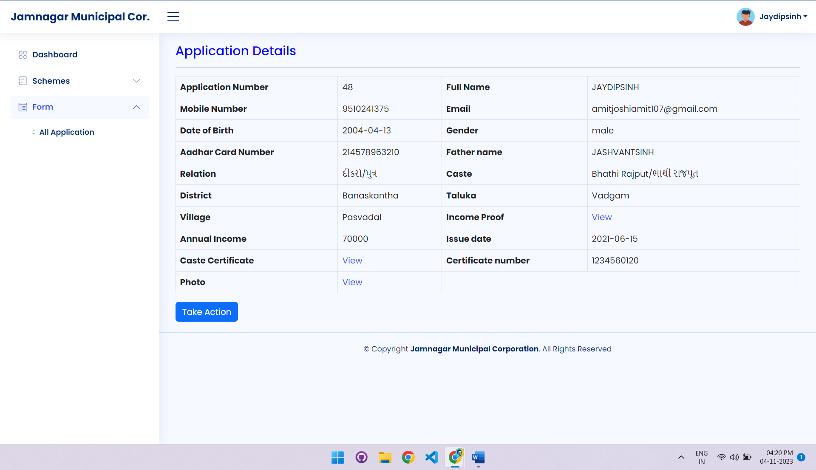Click the GitHub Desktop taskbar icon
The image size is (816, 470).
(362, 457)
